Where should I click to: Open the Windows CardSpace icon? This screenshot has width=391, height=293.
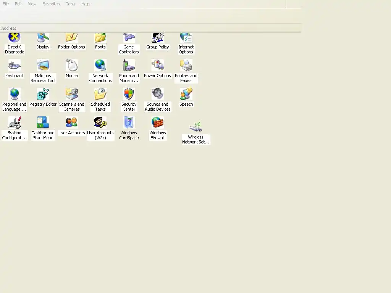(x=129, y=122)
